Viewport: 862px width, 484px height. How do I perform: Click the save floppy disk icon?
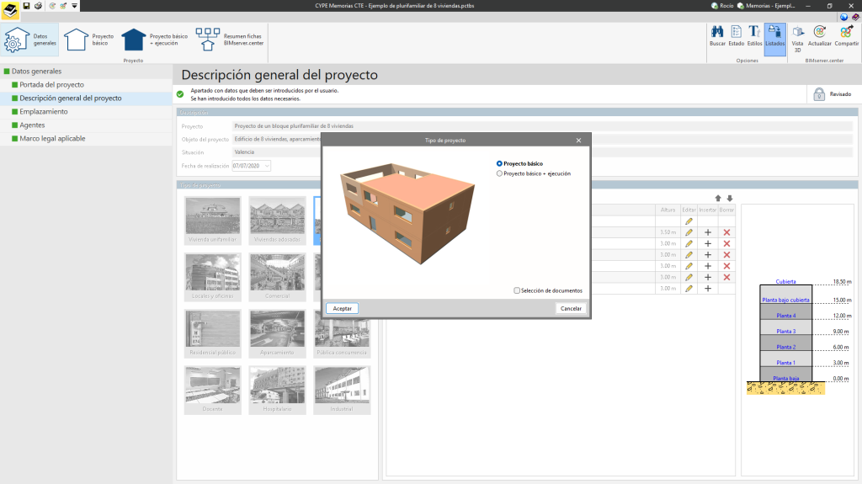click(x=26, y=6)
